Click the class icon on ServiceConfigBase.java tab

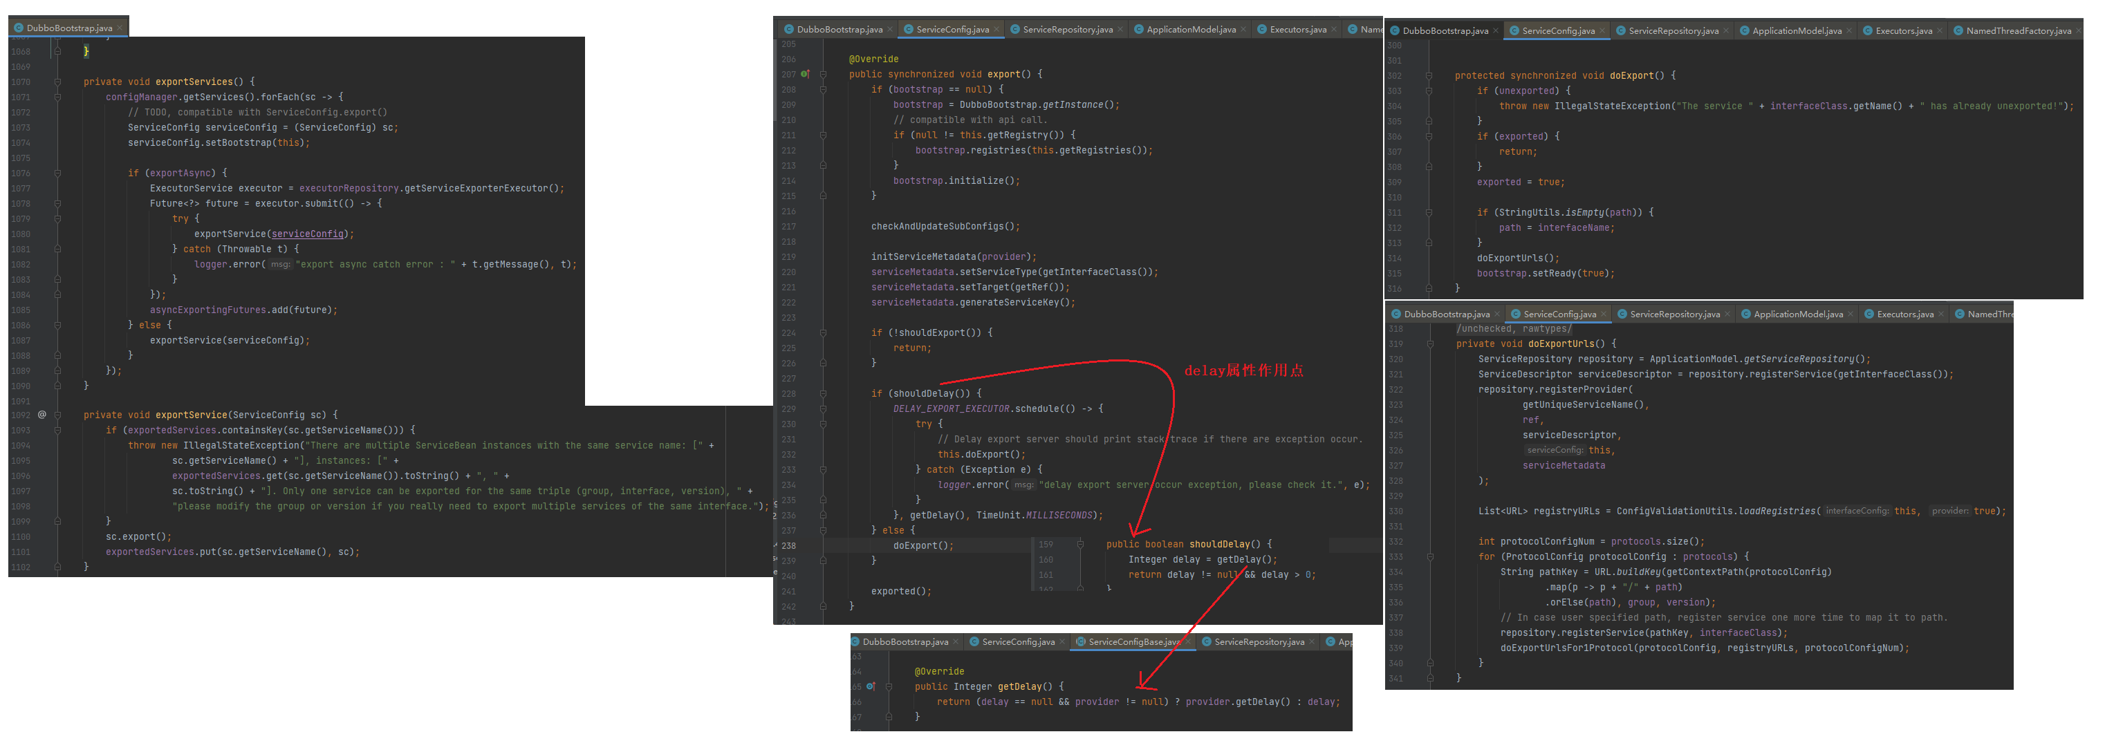pos(1080,643)
